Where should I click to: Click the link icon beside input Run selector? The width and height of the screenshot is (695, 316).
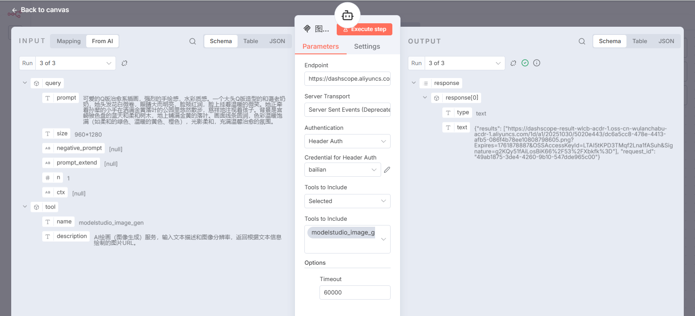pos(125,63)
